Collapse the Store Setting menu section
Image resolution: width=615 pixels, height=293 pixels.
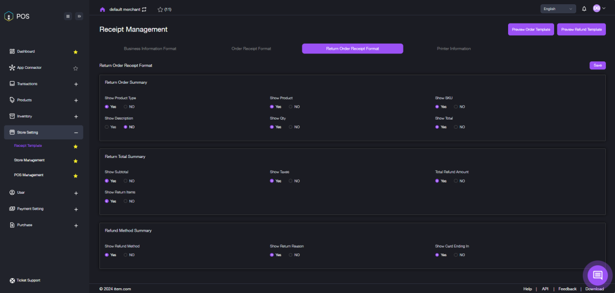(x=75, y=132)
